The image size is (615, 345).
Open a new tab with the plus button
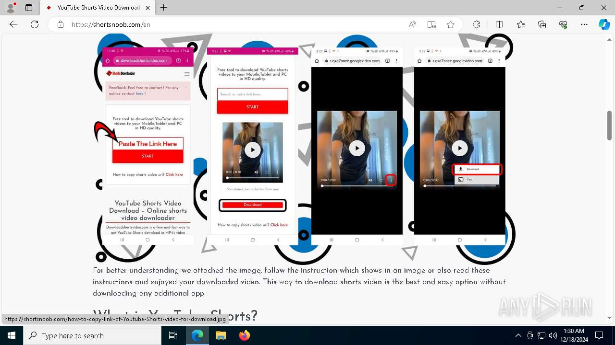[x=164, y=8]
